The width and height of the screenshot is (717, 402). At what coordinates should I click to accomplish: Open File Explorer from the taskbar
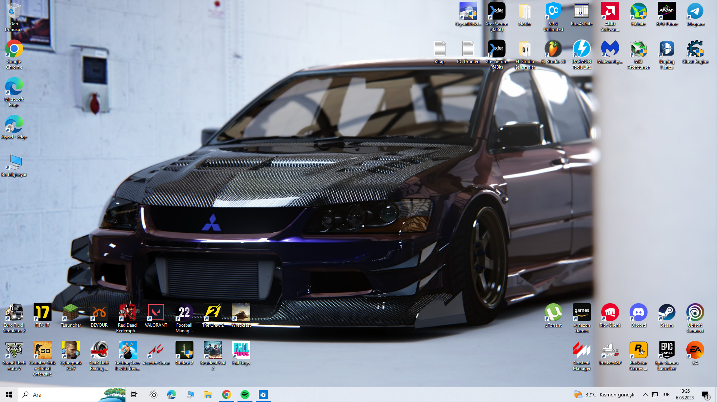click(208, 395)
